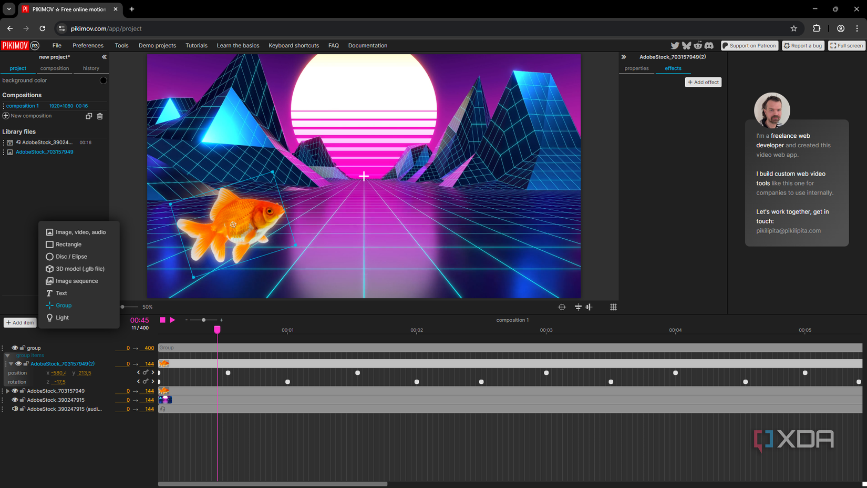This screenshot has height=488, width=867.
Task: Expand the AdobeStock_703157949 layer properties
Action: (7, 391)
